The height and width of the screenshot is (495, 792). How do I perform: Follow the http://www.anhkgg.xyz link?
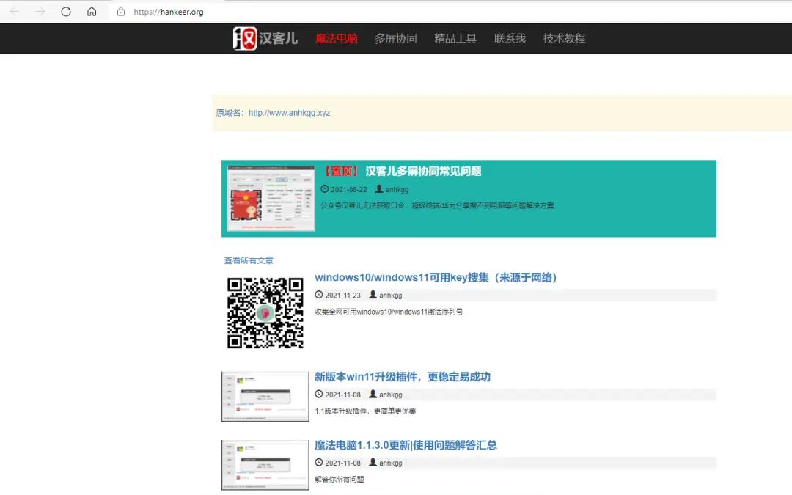point(289,113)
